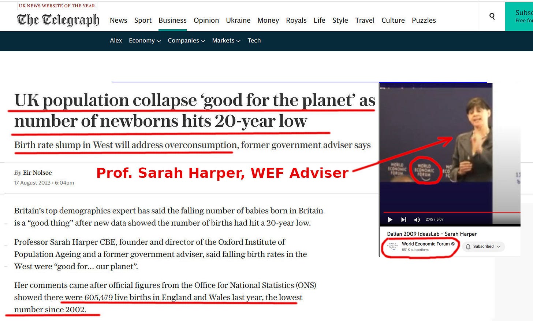Image resolution: width=533 pixels, height=321 pixels.
Task: Click the '851K subscribers' text
Action: coord(415,250)
